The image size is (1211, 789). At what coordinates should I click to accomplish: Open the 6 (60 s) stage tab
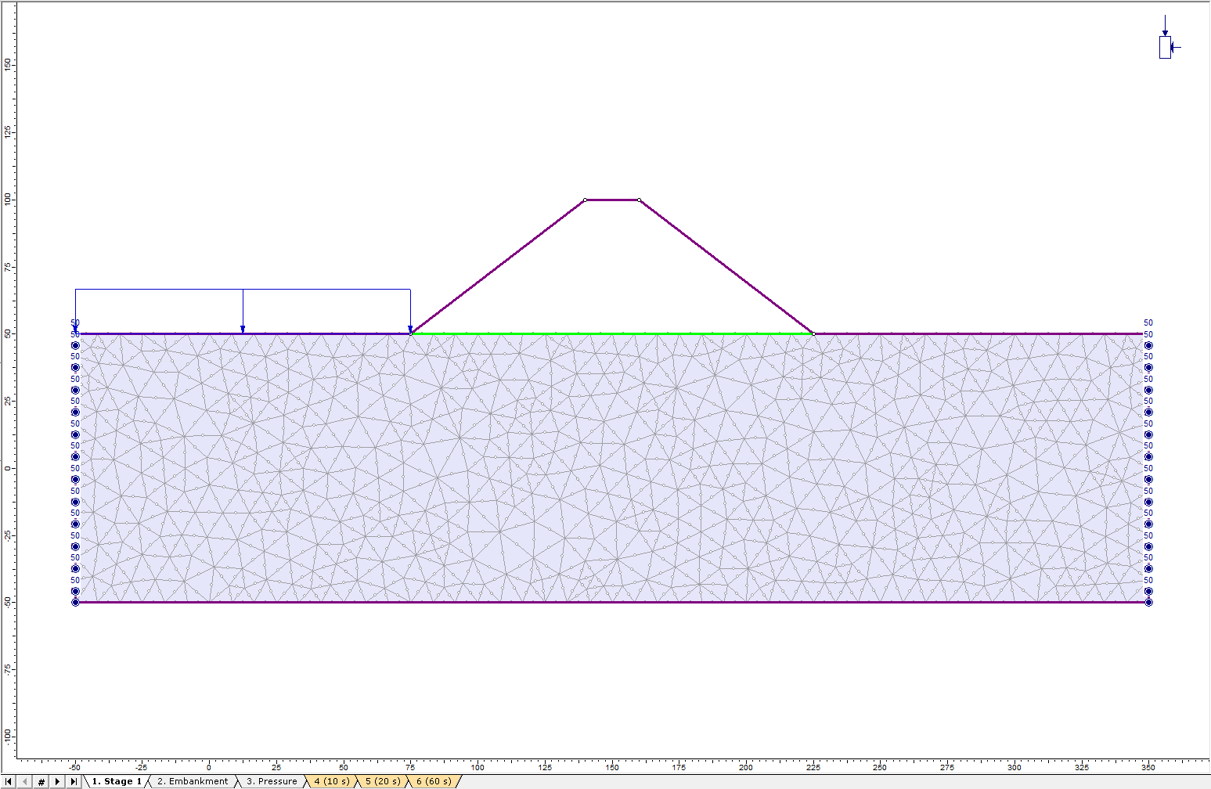(x=433, y=781)
